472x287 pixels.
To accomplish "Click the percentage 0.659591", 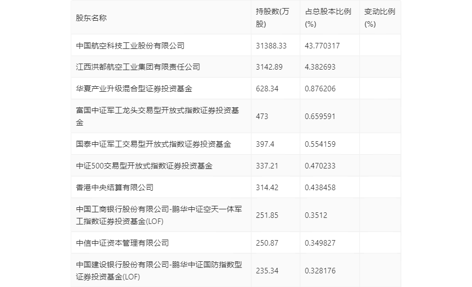I will pyautogui.click(x=320, y=117).
